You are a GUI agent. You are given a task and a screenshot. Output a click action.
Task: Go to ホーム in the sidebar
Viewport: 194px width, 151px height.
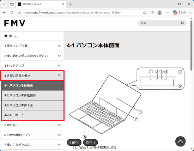32,36
